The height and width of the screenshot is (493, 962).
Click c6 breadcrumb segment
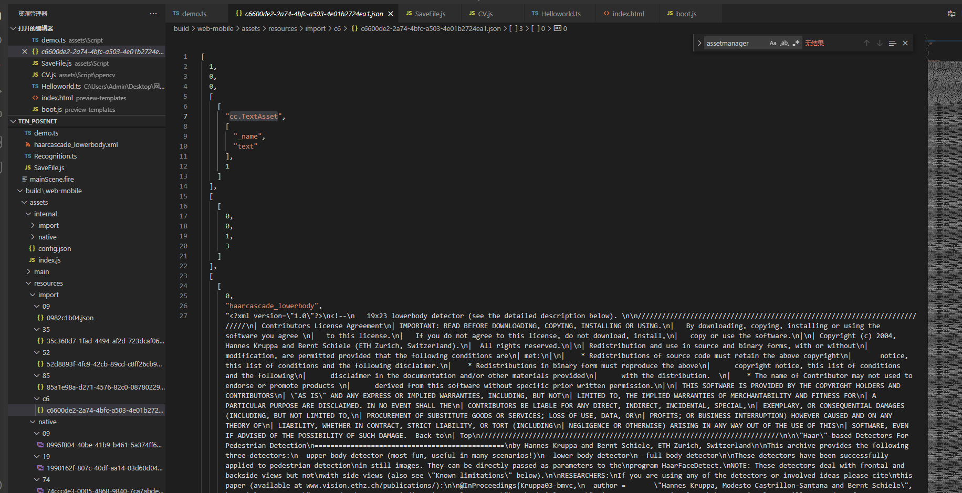[337, 28]
